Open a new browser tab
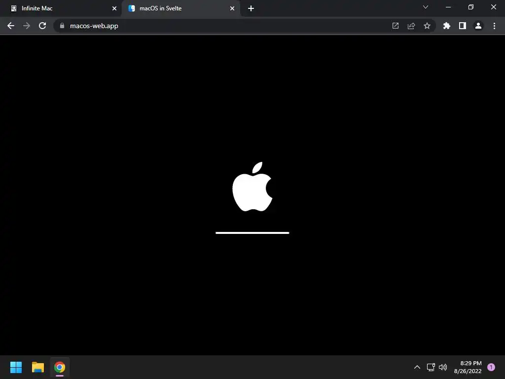Image resolution: width=505 pixels, height=379 pixels. coord(251,8)
